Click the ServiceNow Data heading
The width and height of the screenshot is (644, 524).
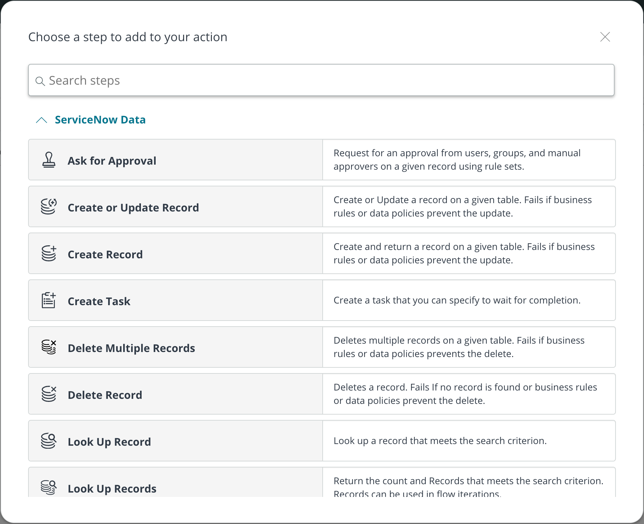tap(100, 120)
